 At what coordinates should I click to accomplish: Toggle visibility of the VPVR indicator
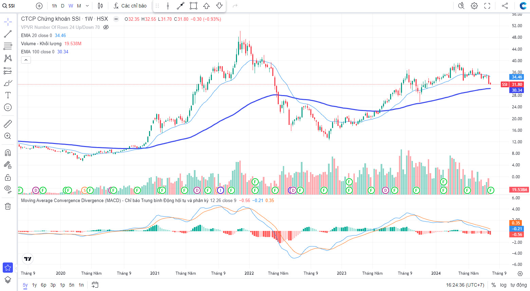point(106,27)
